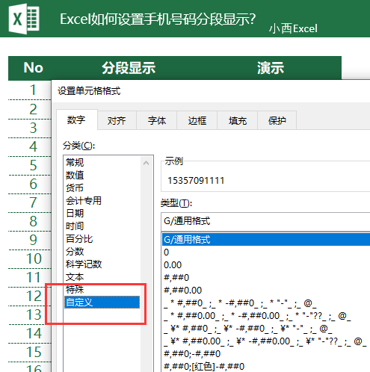Select G/通用格式 in type list
This screenshot has width=370, height=372.
(x=266, y=240)
